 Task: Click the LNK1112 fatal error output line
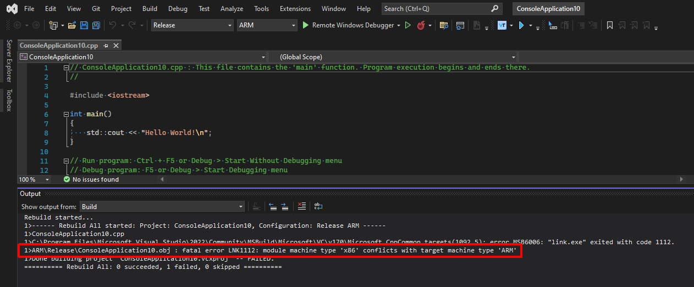pyautogui.click(x=271, y=251)
